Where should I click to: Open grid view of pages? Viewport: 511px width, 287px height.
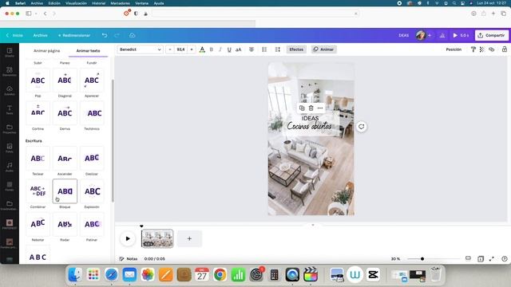tap(481, 258)
